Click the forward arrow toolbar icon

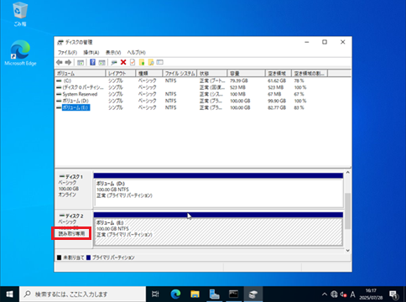coord(68,62)
